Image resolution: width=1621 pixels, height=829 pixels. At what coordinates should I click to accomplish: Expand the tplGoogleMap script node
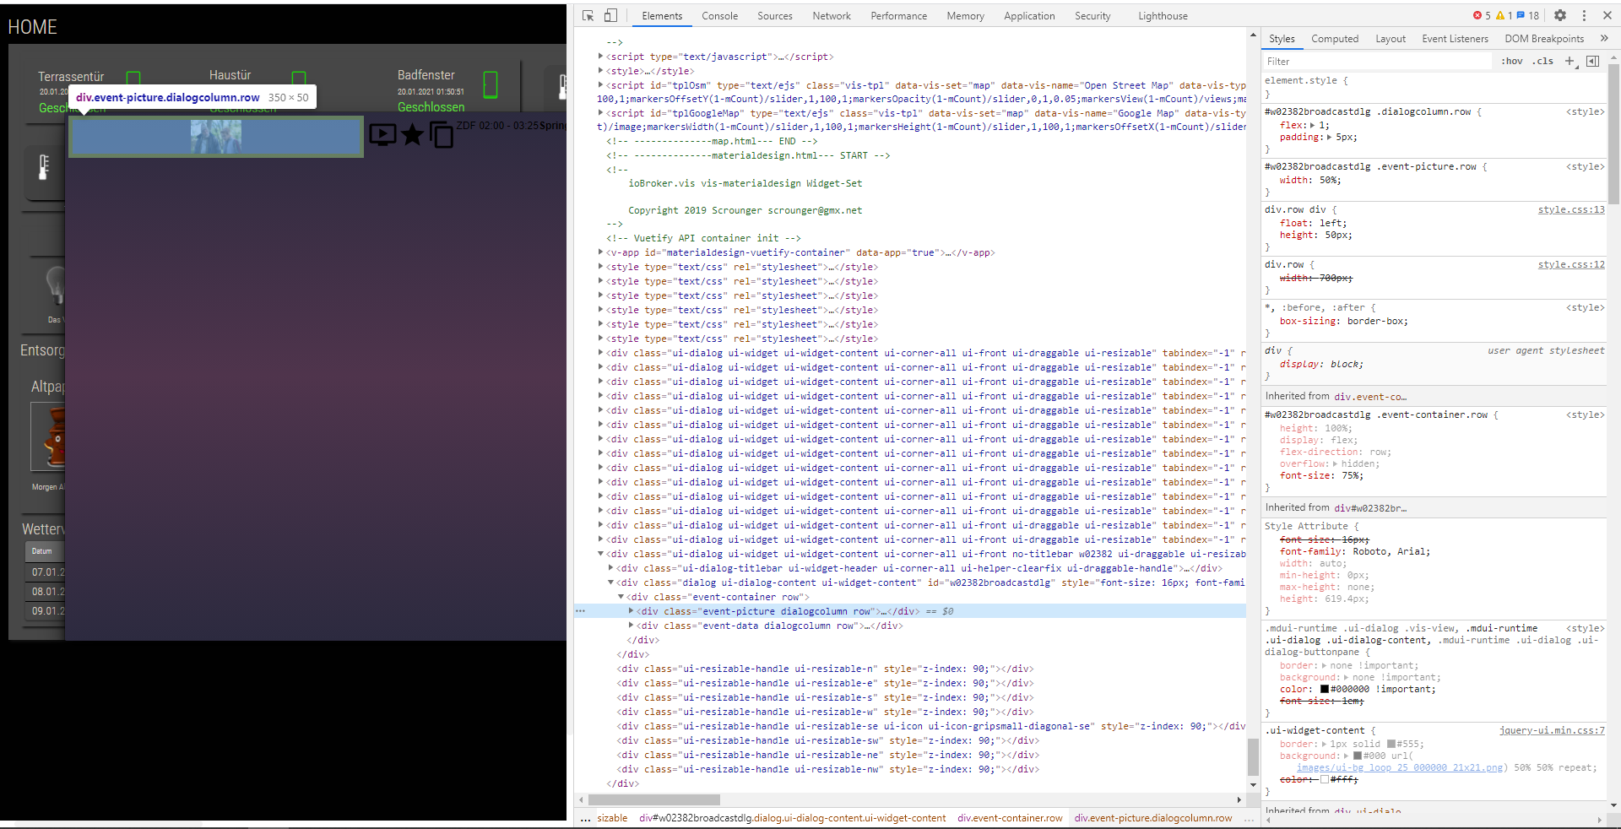pos(600,113)
